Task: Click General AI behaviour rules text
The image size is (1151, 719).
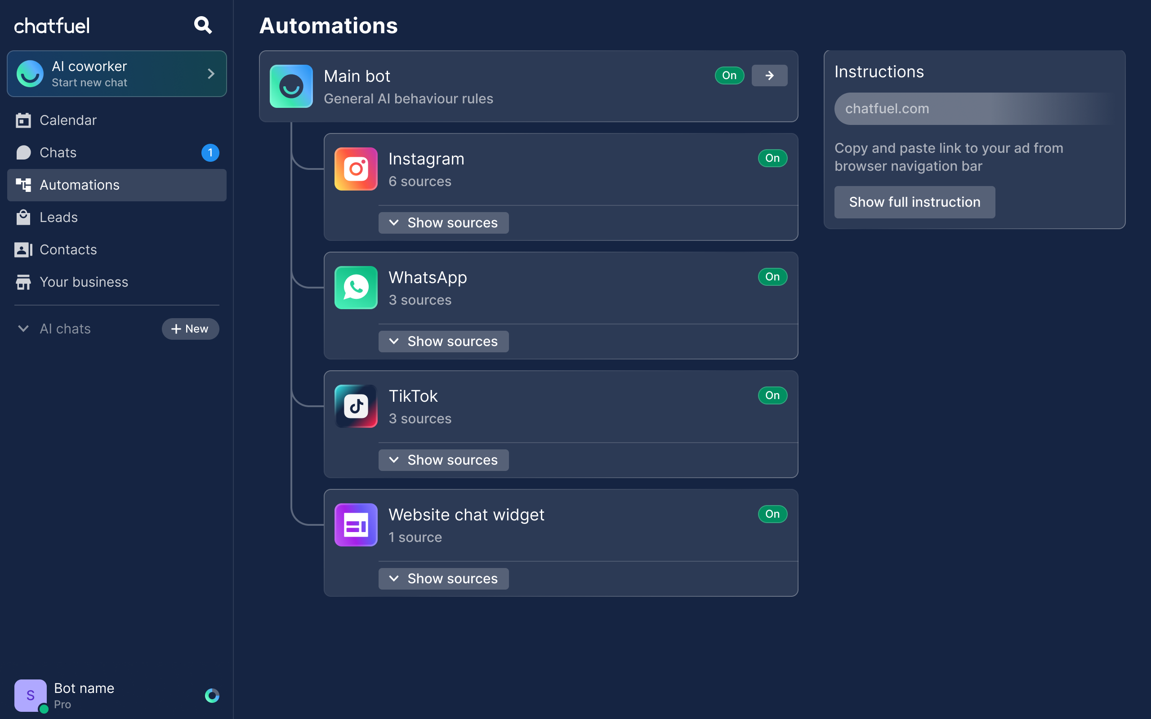Action: 409,98
